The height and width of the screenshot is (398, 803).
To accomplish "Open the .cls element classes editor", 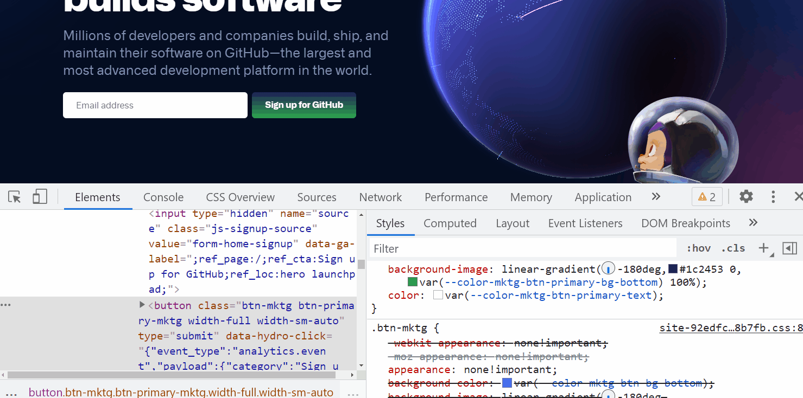I will click(733, 248).
